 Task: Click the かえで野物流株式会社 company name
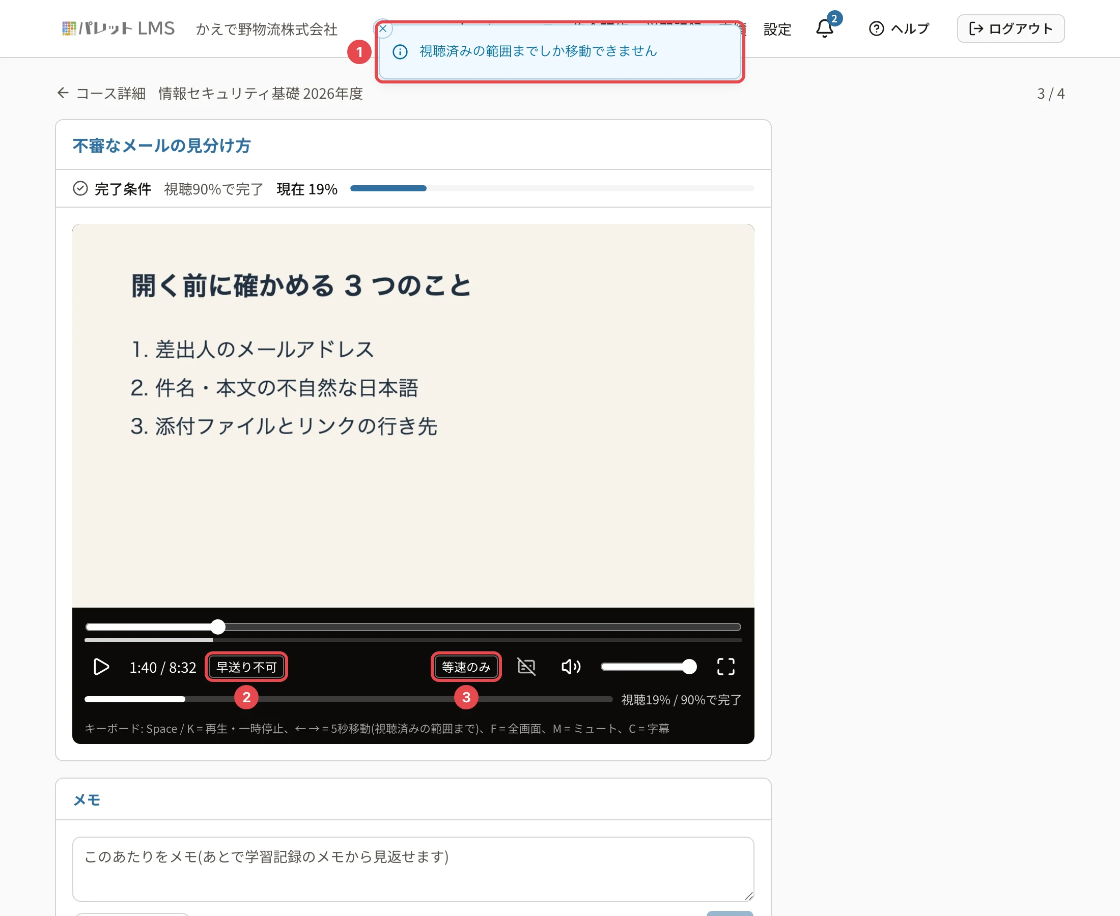point(267,29)
